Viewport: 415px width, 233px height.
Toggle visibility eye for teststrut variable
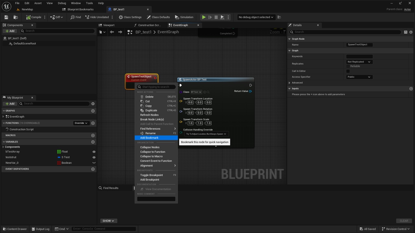click(x=94, y=157)
